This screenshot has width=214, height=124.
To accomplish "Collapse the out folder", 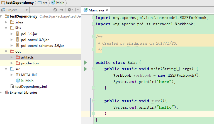I will pos(6,52).
